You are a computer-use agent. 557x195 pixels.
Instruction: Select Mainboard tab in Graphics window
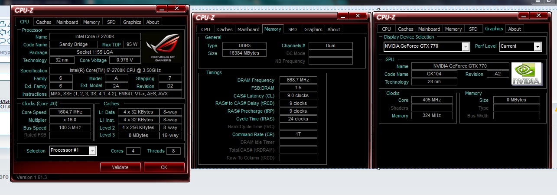pyautogui.click(x=429, y=29)
